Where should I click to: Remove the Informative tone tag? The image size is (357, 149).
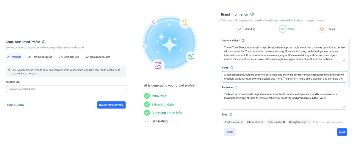[x=262, y=122]
